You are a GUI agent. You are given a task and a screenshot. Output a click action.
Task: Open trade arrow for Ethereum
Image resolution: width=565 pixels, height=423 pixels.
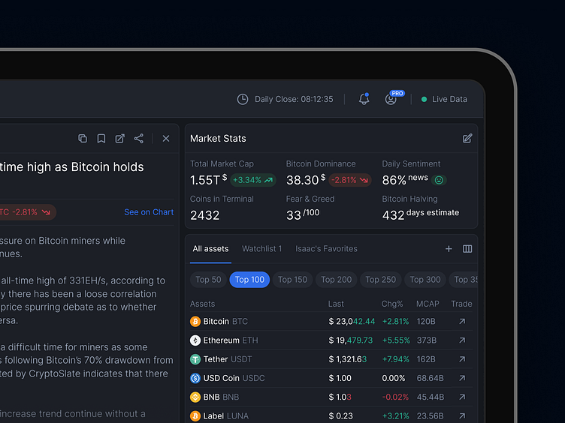click(x=462, y=340)
